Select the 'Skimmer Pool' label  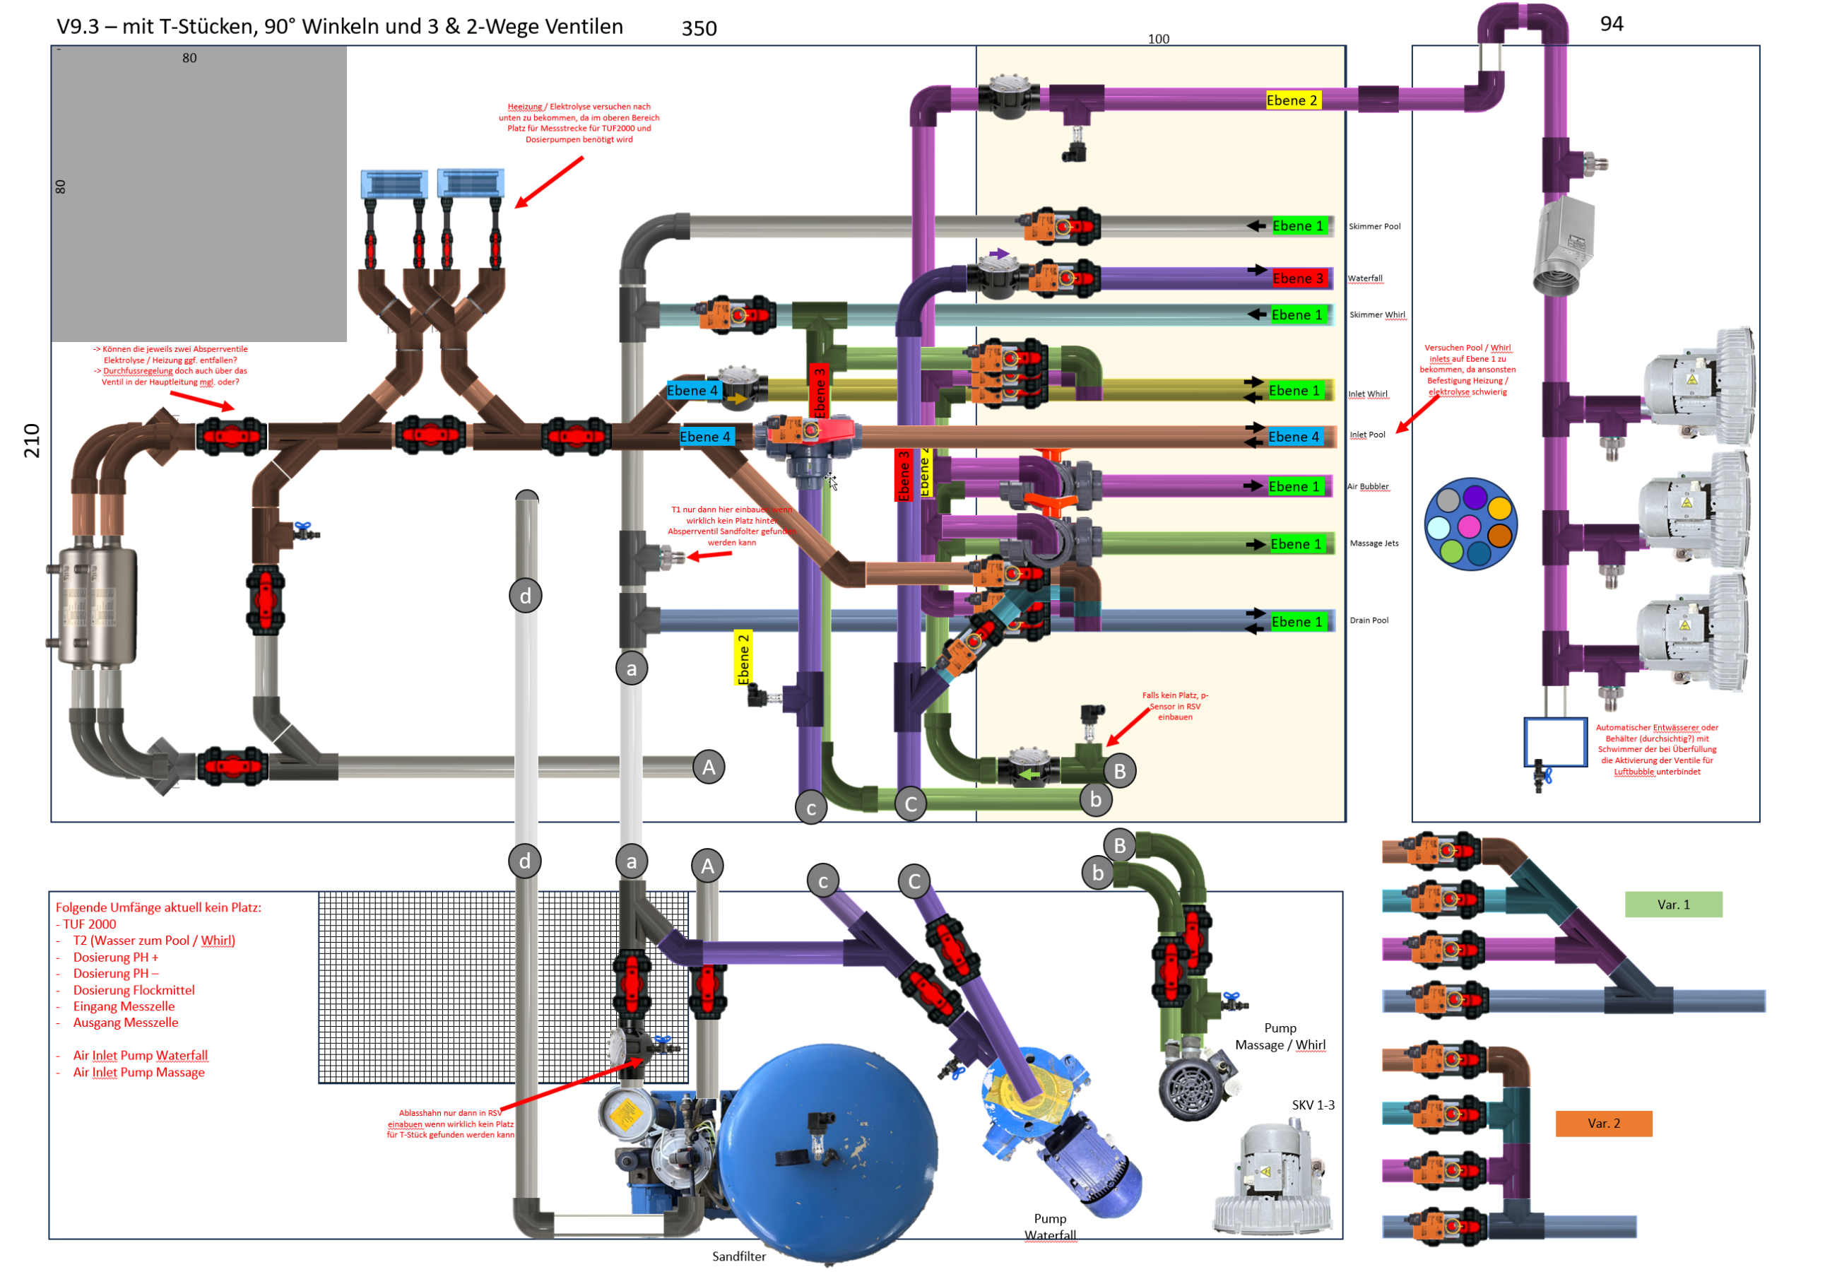tap(1374, 226)
